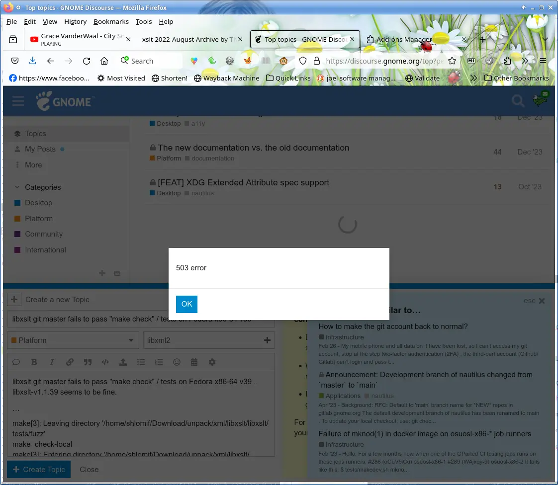The image size is (558, 485).
Task: Open tracking protection shield icon
Action: (303, 61)
